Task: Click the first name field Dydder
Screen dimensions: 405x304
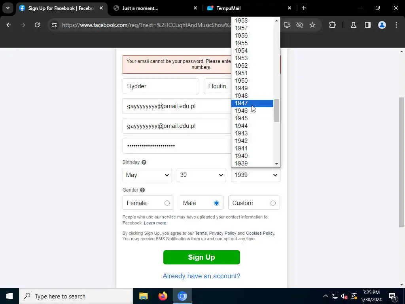Action: click(161, 86)
